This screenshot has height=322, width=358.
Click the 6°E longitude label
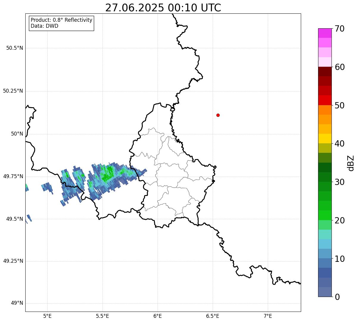tap(158, 316)
